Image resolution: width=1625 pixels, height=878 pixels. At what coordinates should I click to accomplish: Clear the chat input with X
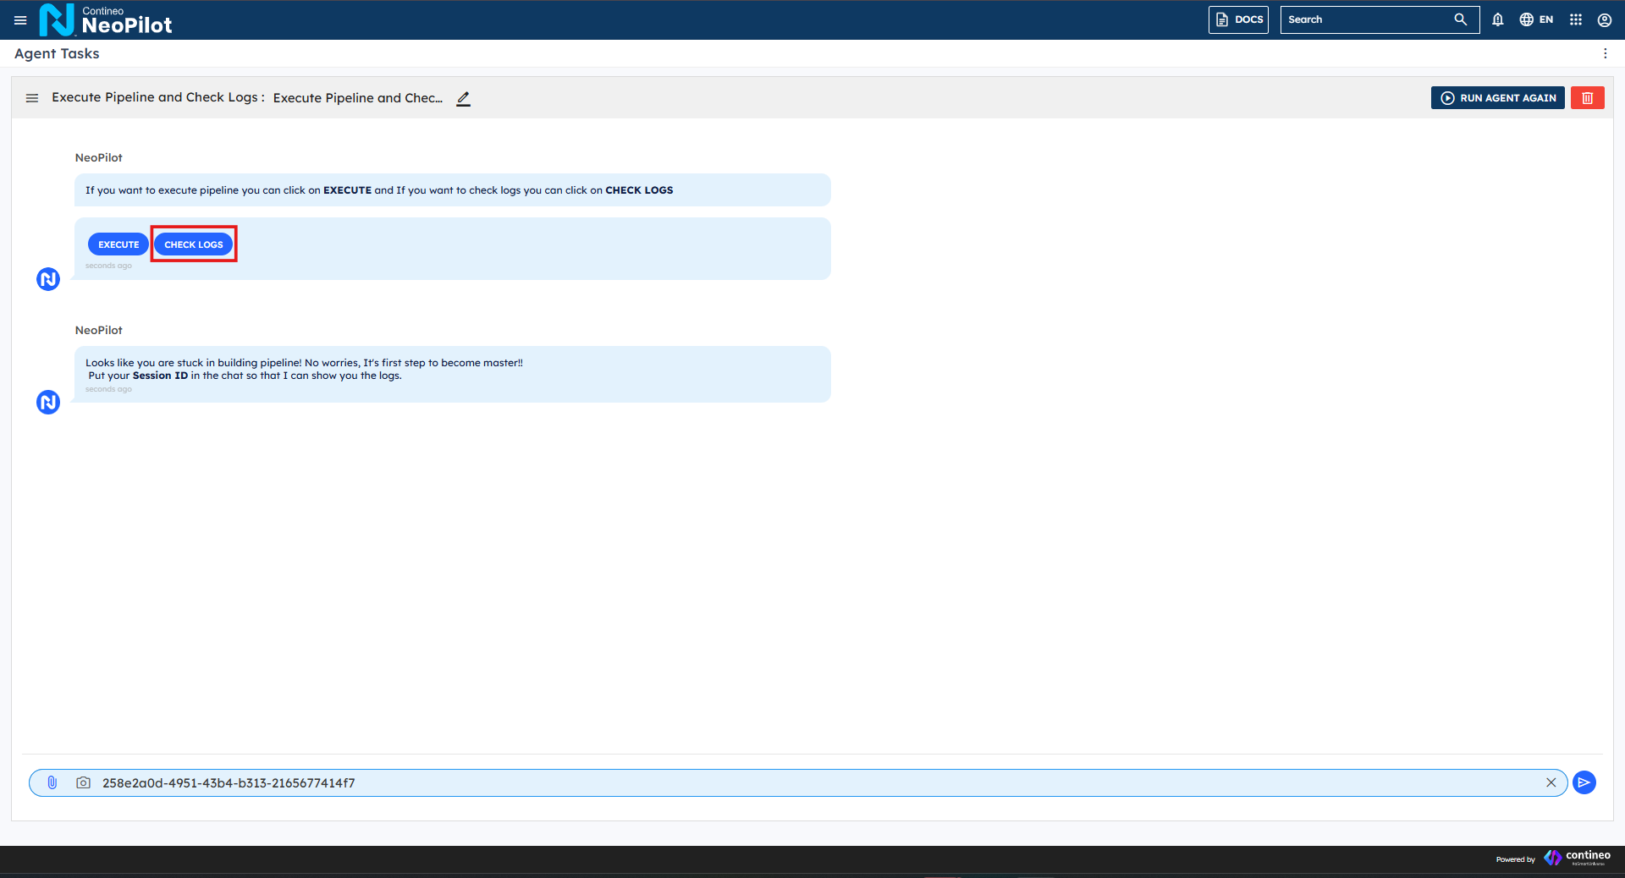pos(1551,782)
